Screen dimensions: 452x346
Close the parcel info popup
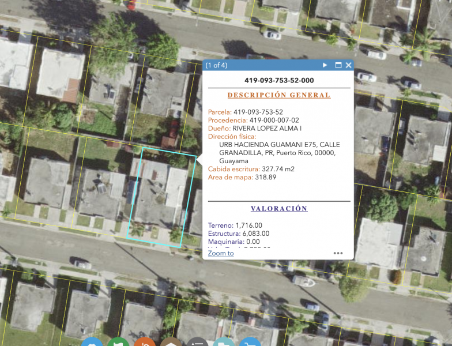click(x=348, y=65)
